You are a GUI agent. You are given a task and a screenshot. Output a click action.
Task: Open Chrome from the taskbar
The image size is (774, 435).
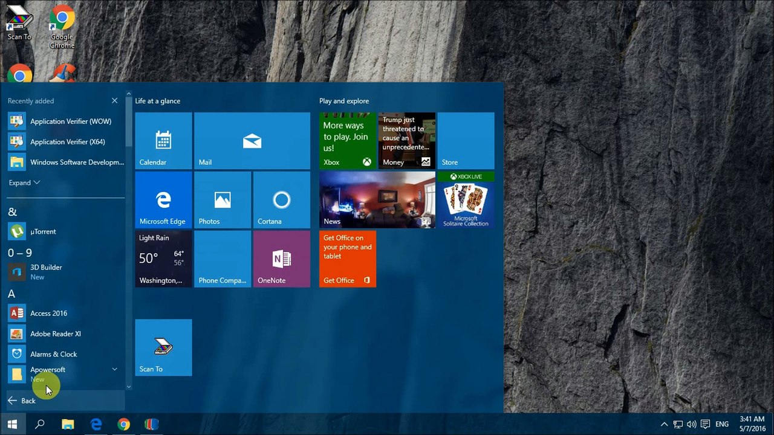click(123, 424)
